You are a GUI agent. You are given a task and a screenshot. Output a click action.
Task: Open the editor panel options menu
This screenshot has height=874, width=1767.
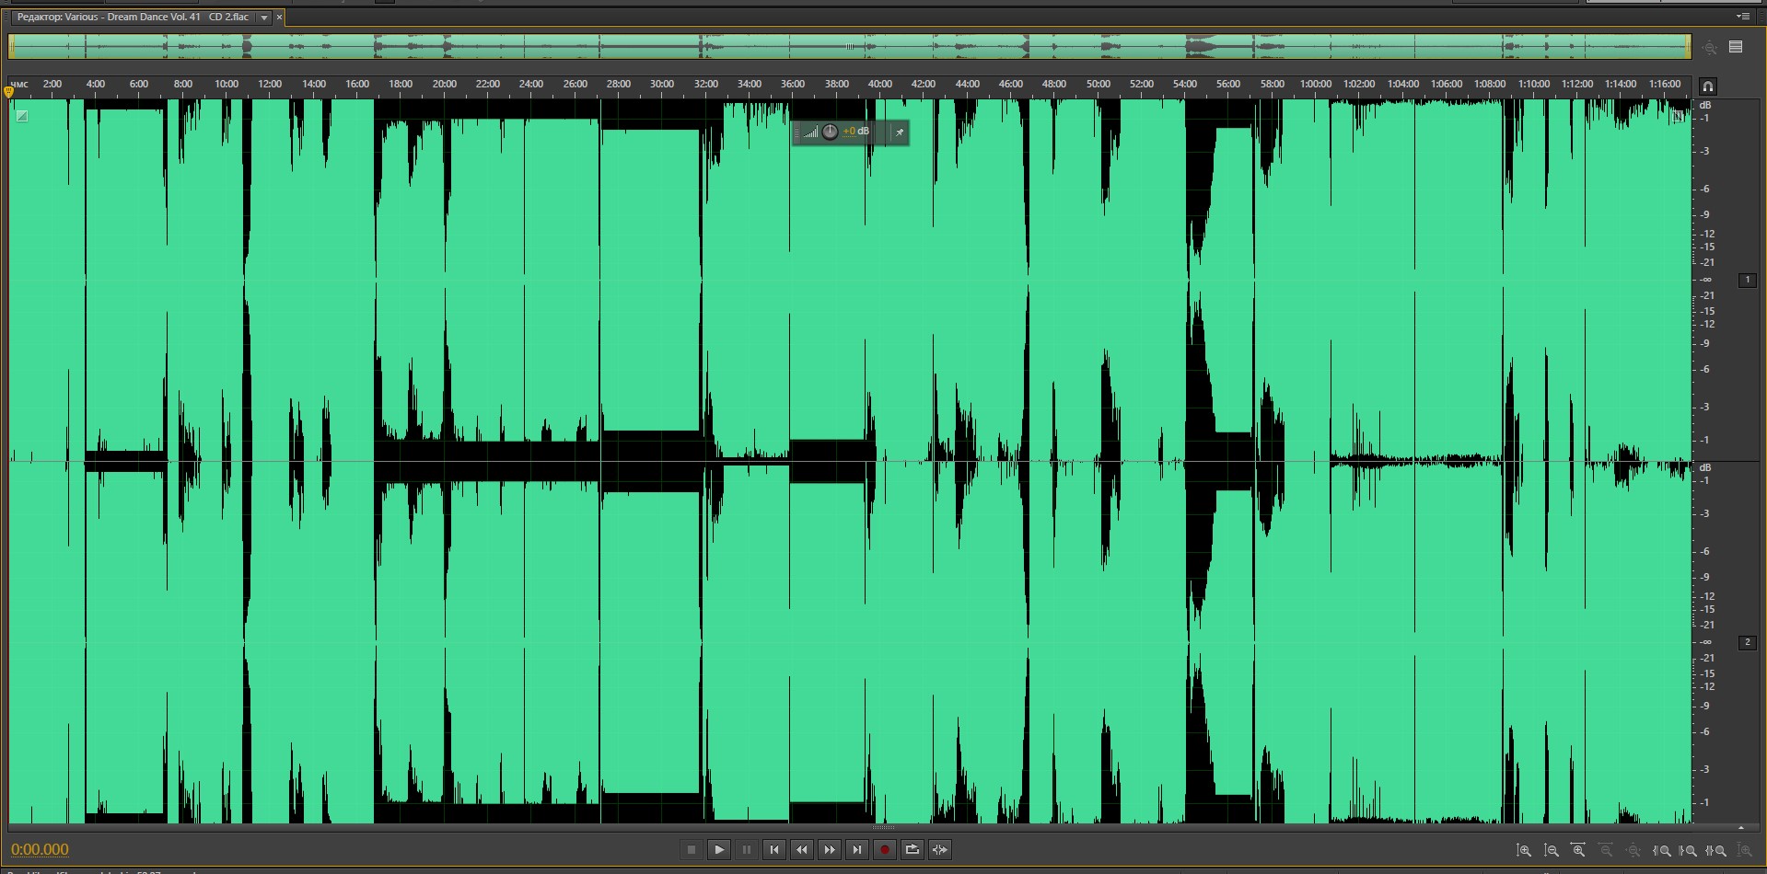coord(1743,17)
